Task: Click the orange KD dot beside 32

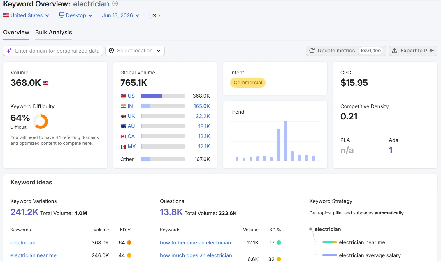Action: point(279,259)
